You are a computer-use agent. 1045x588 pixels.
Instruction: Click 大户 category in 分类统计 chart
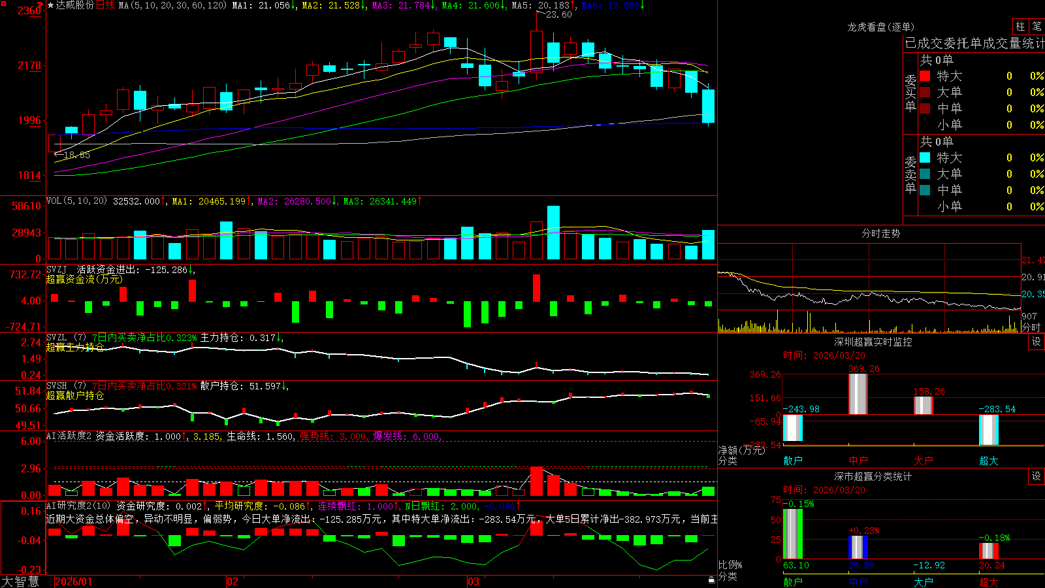click(924, 581)
